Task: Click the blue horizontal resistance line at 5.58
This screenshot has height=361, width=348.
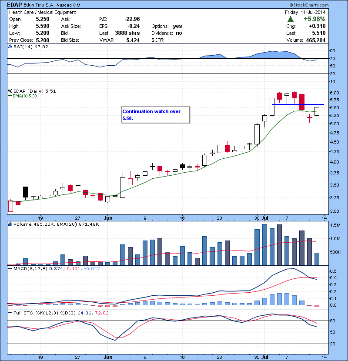Action: (298, 104)
